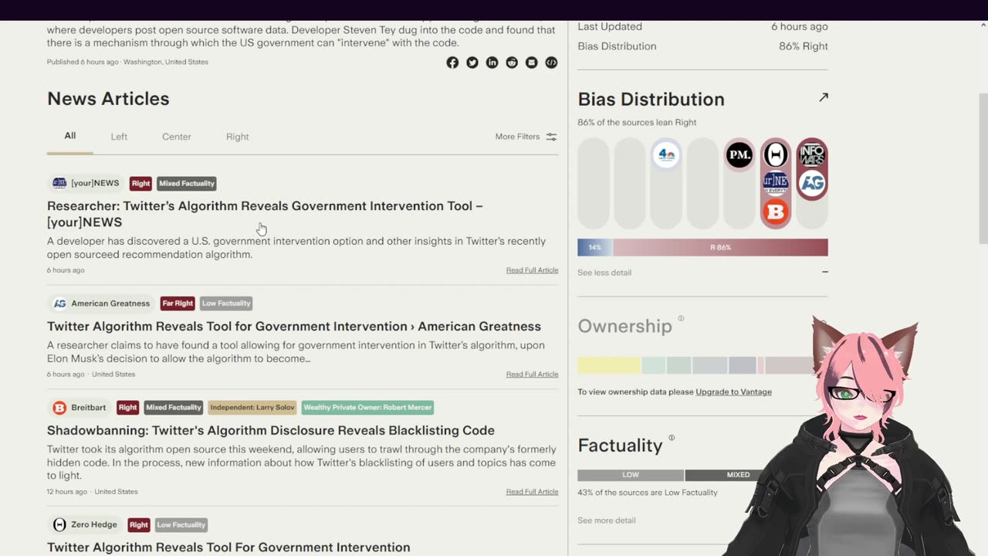Click the PM. logo in bias chart

[739, 155]
